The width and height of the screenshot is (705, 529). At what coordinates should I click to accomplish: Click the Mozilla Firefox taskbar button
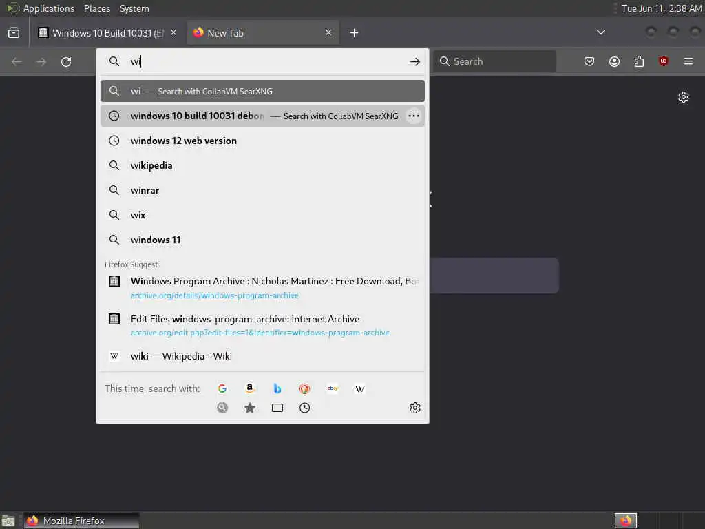[81, 521]
